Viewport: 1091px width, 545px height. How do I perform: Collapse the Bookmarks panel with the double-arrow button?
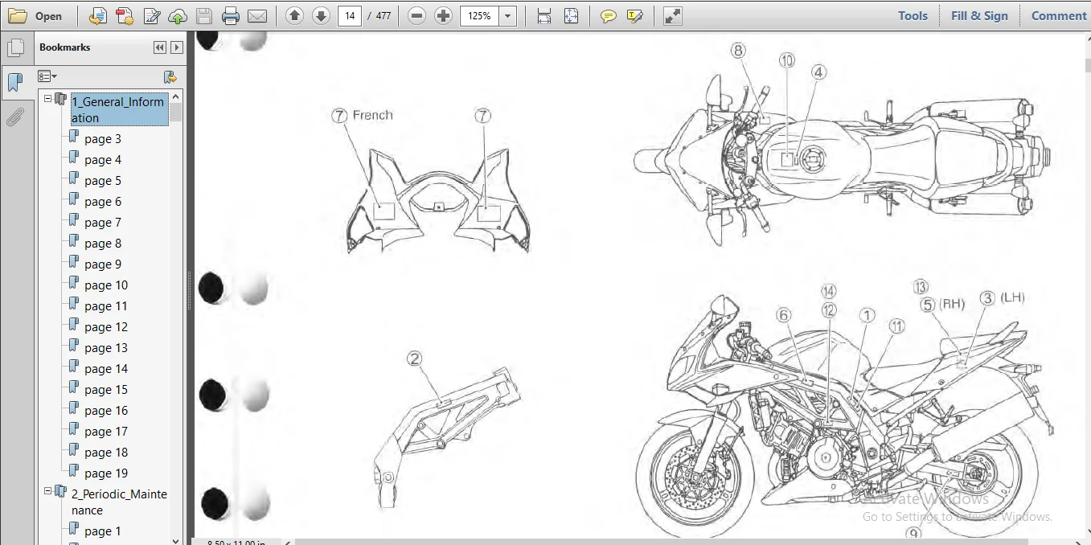pyautogui.click(x=160, y=47)
